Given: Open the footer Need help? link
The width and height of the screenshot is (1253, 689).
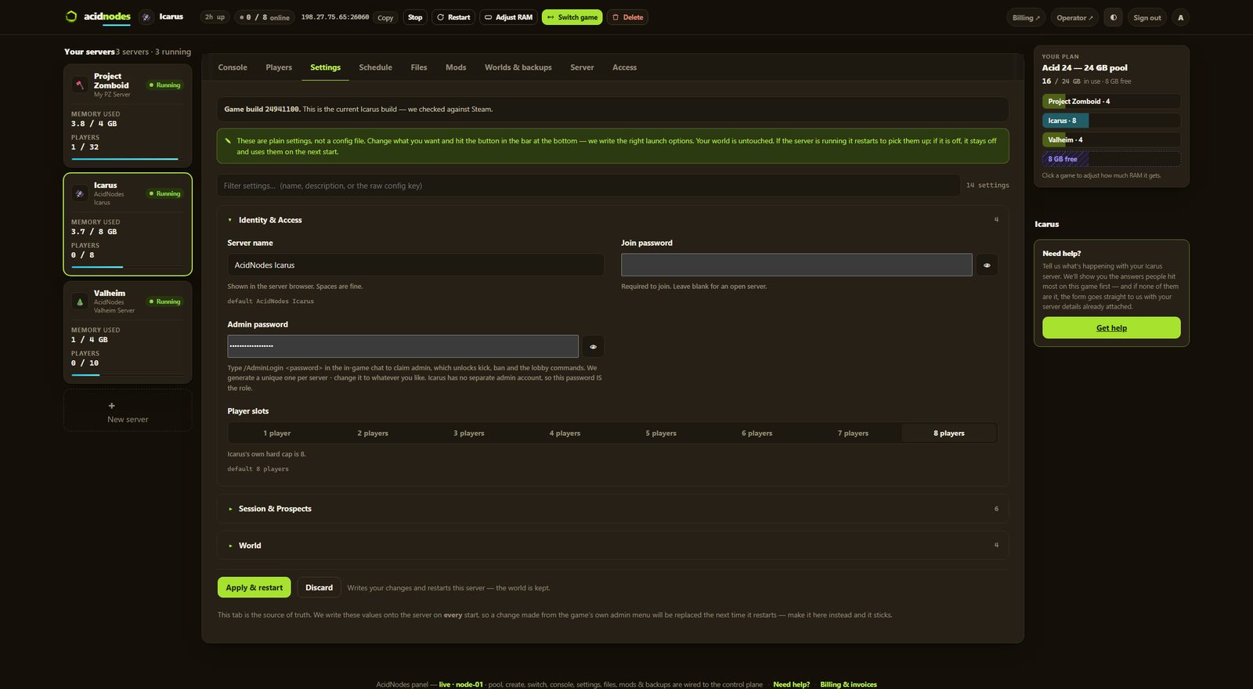Looking at the screenshot, I should pyautogui.click(x=791, y=684).
